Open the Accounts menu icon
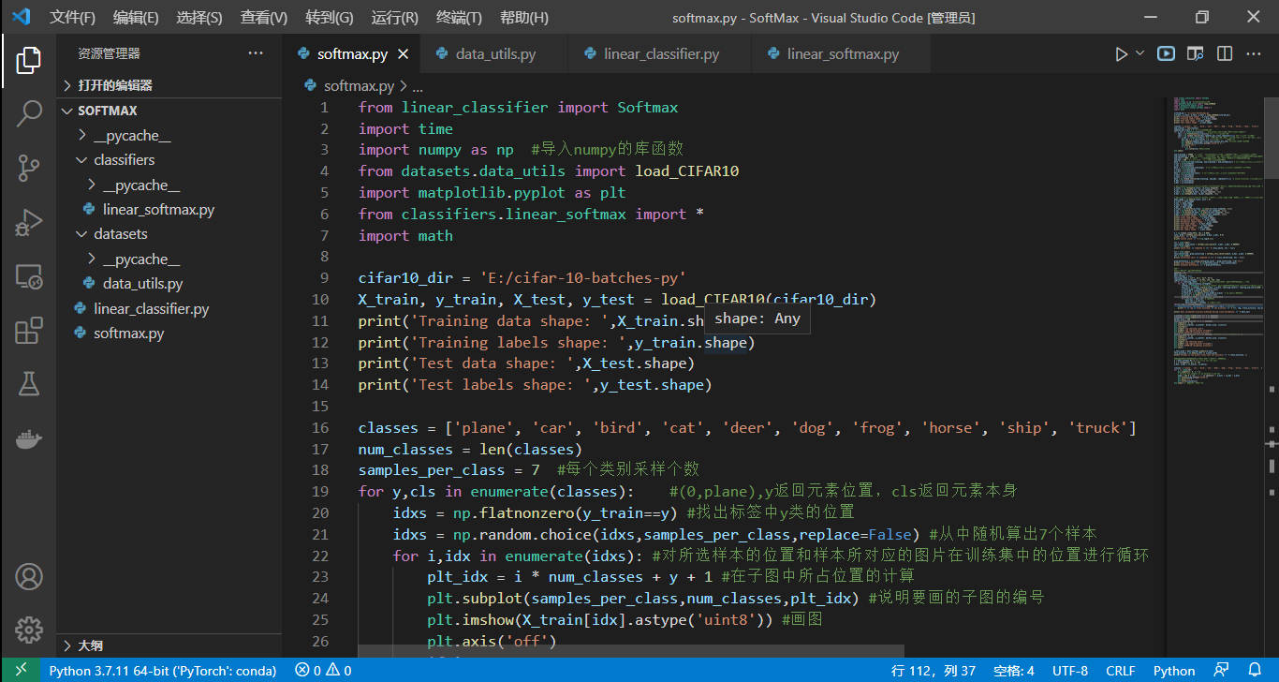Image resolution: width=1279 pixels, height=682 pixels. (x=28, y=576)
